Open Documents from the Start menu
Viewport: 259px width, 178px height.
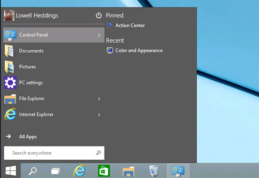click(31, 51)
